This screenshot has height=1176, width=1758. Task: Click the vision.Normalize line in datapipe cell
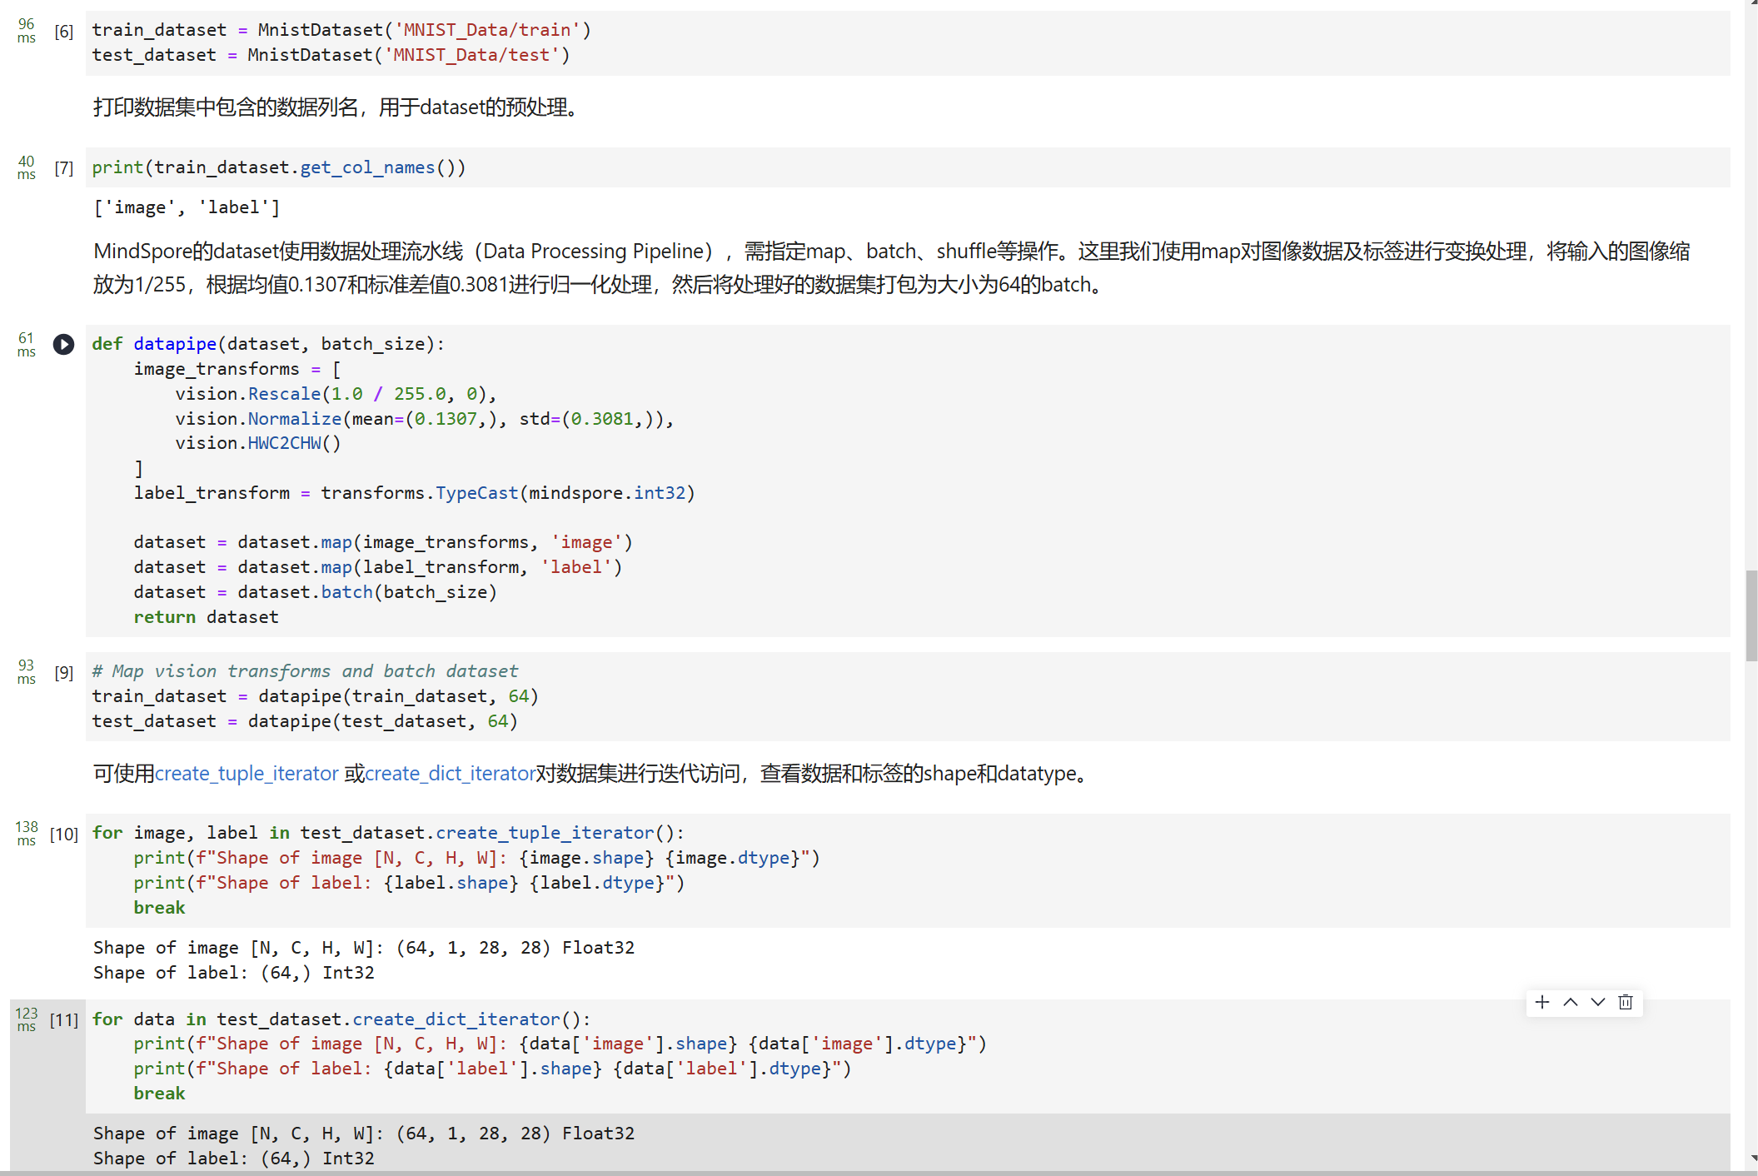pyautogui.click(x=424, y=419)
